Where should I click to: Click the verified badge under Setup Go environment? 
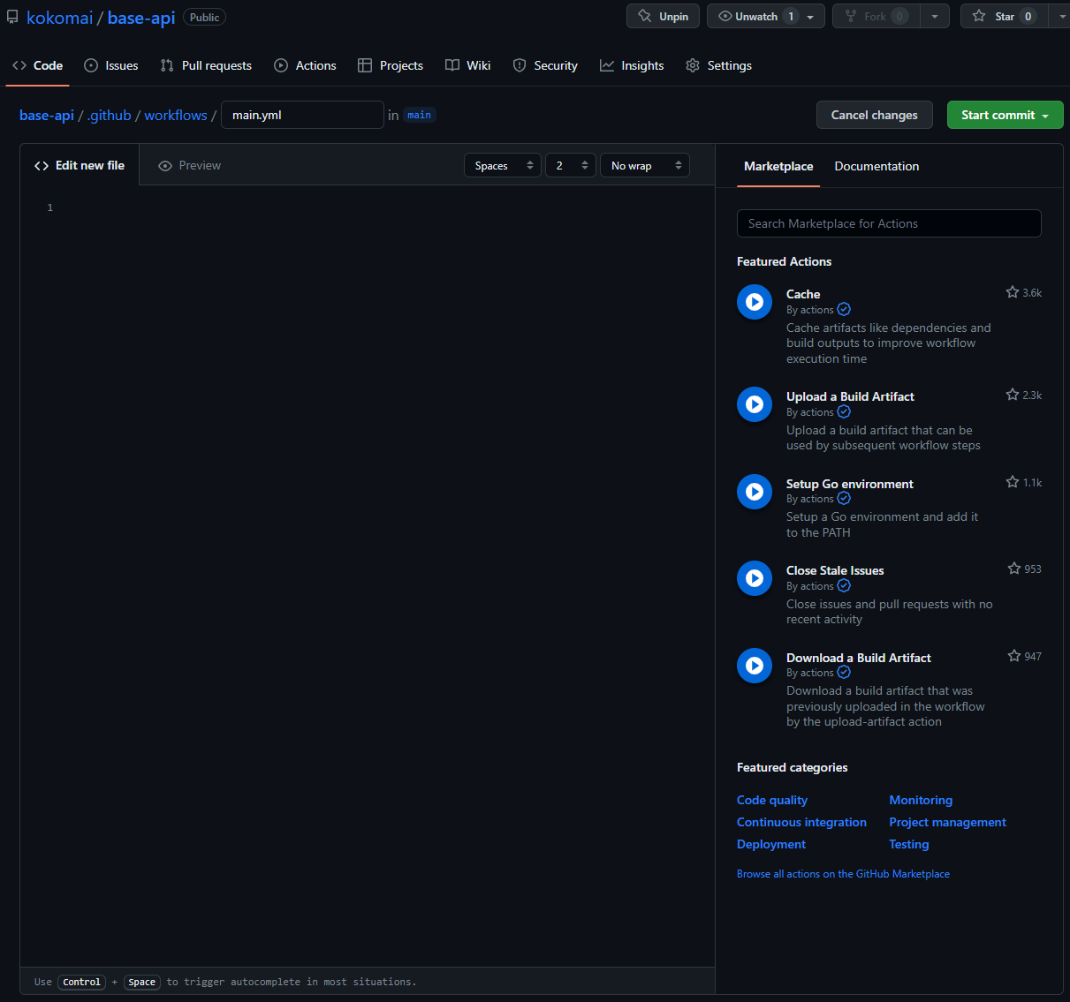(x=844, y=498)
